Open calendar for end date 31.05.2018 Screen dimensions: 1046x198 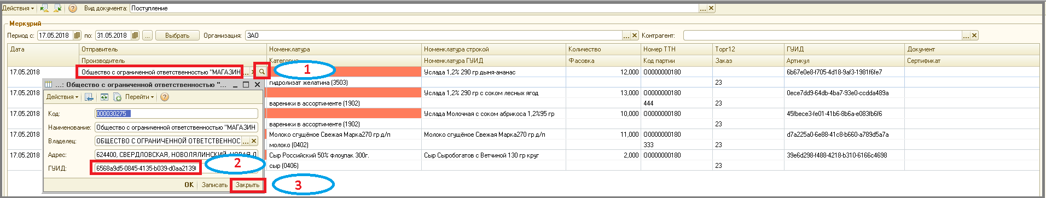[135, 36]
